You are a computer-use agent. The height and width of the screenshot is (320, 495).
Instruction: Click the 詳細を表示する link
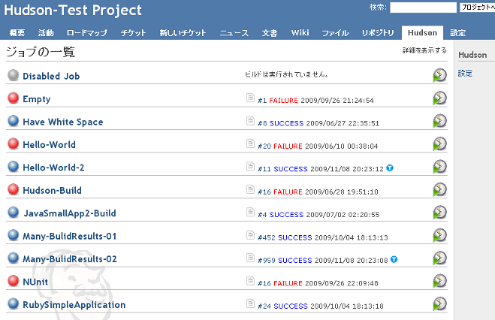[424, 50]
